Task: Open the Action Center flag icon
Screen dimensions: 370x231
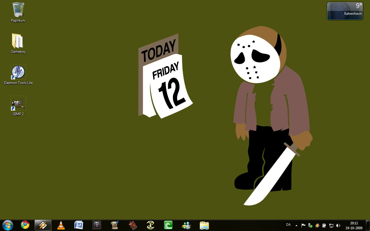Action: 303,225
